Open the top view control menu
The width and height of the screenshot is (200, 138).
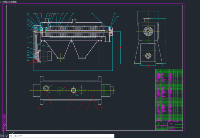point(5,2)
